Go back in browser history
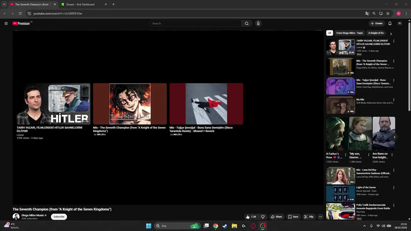This screenshot has height=231, width=411. point(4,13)
